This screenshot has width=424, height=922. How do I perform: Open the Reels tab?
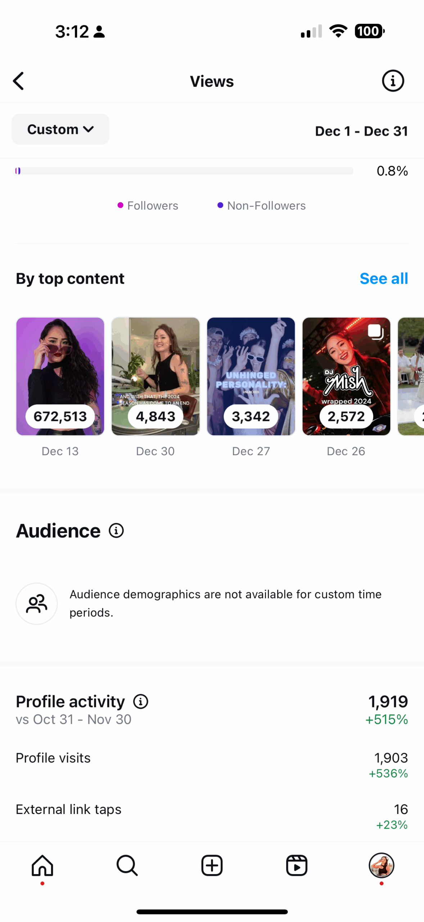tap(296, 865)
